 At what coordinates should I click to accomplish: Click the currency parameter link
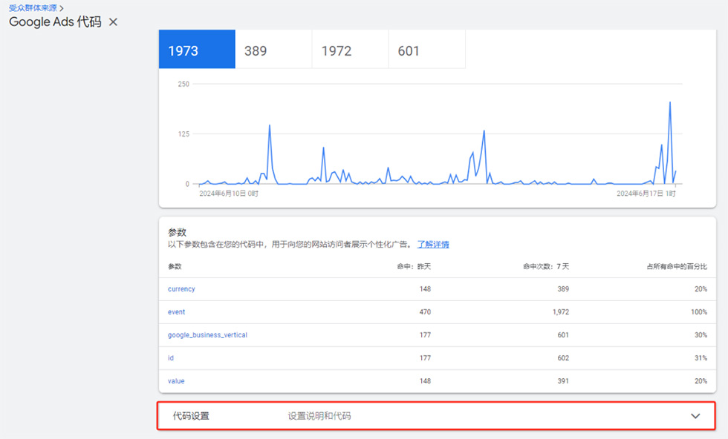pyautogui.click(x=181, y=289)
